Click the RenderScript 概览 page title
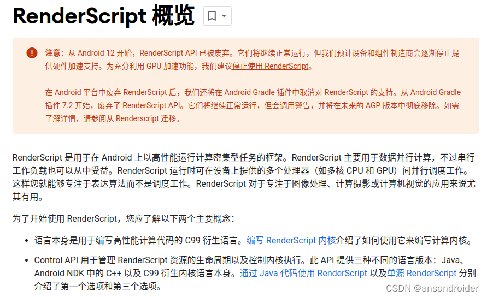The height and width of the screenshot is (297, 487). pos(104,16)
